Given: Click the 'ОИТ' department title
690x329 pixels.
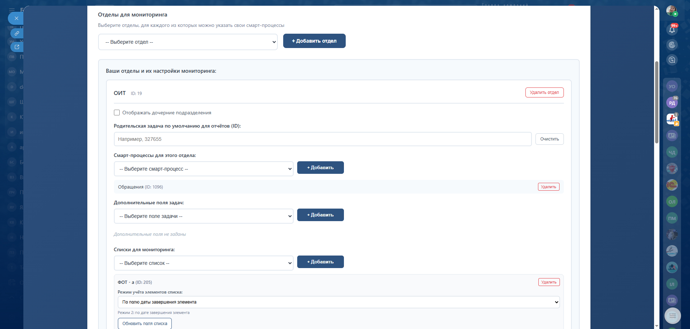Looking at the screenshot, I should [120, 93].
